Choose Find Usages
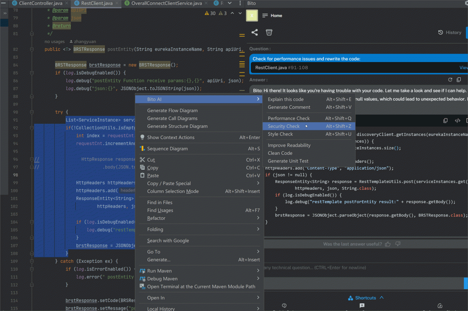The image size is (468, 311). point(199,210)
